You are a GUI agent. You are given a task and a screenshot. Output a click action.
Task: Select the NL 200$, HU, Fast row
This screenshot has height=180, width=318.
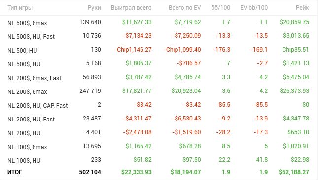point(158,119)
